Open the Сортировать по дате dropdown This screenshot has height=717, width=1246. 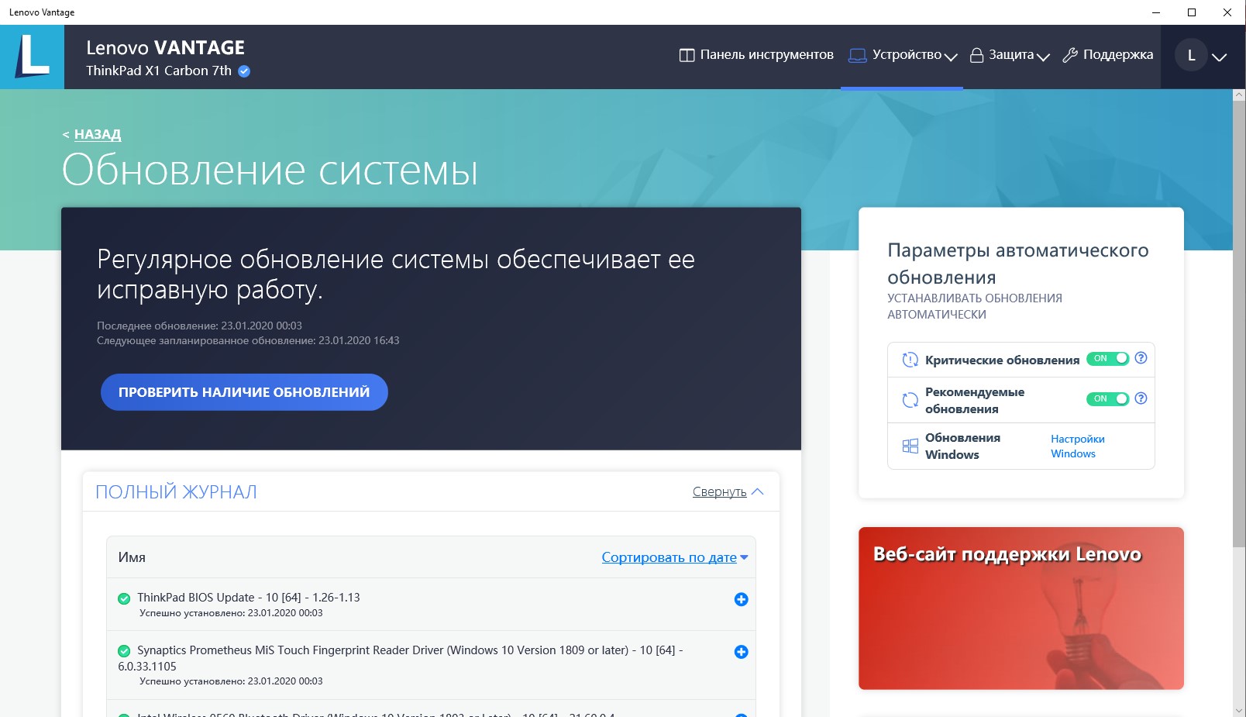[674, 557]
